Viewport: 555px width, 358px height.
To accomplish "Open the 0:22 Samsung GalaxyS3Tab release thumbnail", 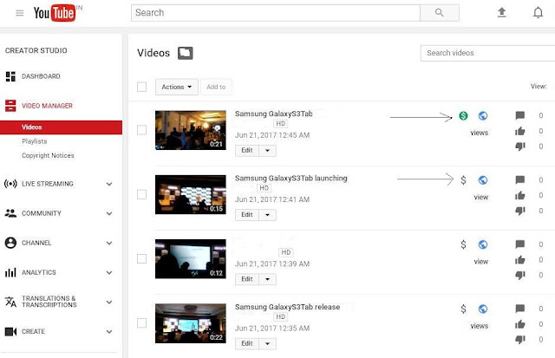I will [191, 323].
